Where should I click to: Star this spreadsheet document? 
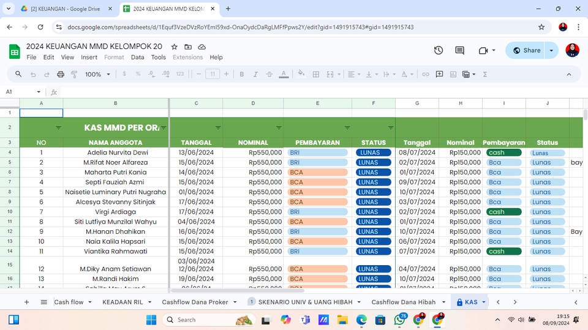coord(175,47)
